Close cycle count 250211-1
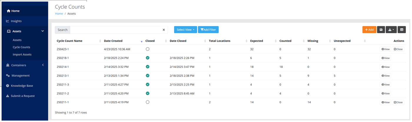This screenshot has height=122, width=412. click(x=398, y=102)
